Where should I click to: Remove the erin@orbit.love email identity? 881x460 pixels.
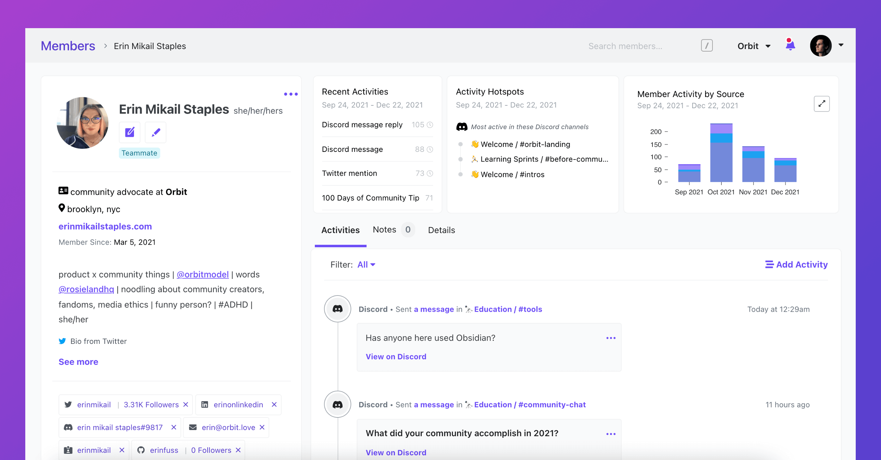262,427
